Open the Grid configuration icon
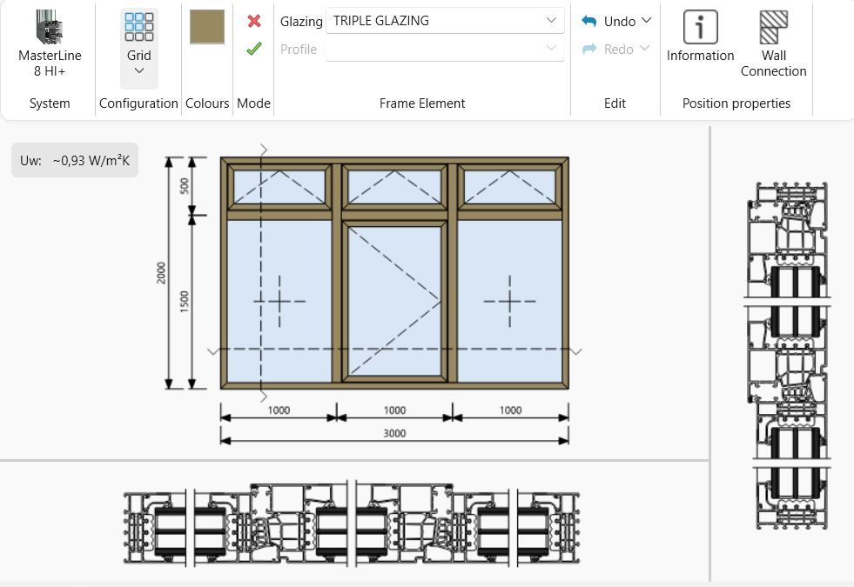Image resolution: width=854 pixels, height=587 pixels. click(x=139, y=28)
